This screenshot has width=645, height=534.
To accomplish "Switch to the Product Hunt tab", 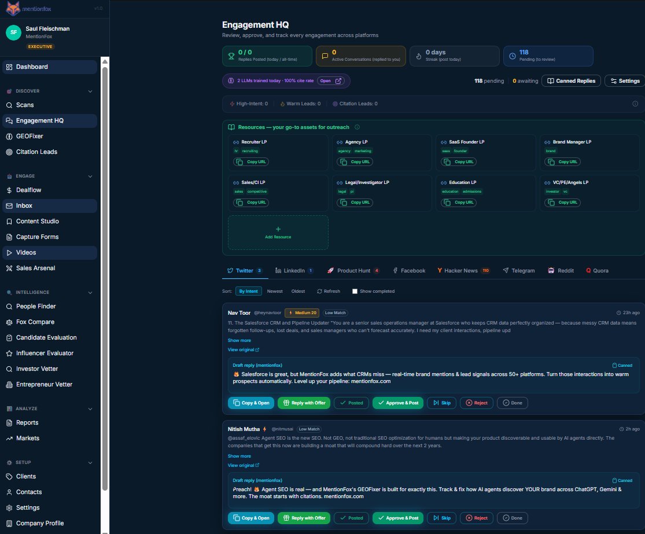I will pos(353,271).
